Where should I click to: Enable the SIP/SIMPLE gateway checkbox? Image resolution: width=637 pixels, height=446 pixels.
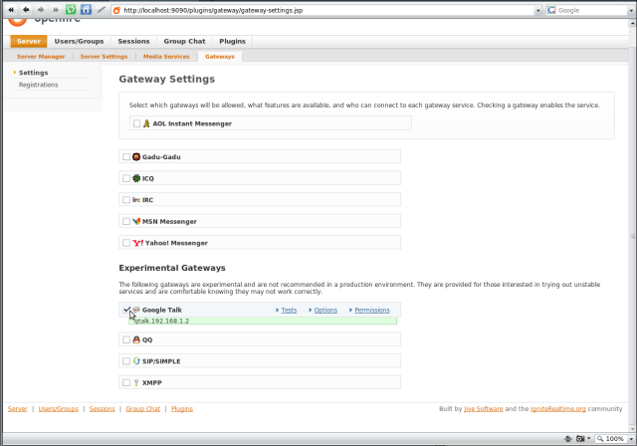pyautogui.click(x=126, y=361)
